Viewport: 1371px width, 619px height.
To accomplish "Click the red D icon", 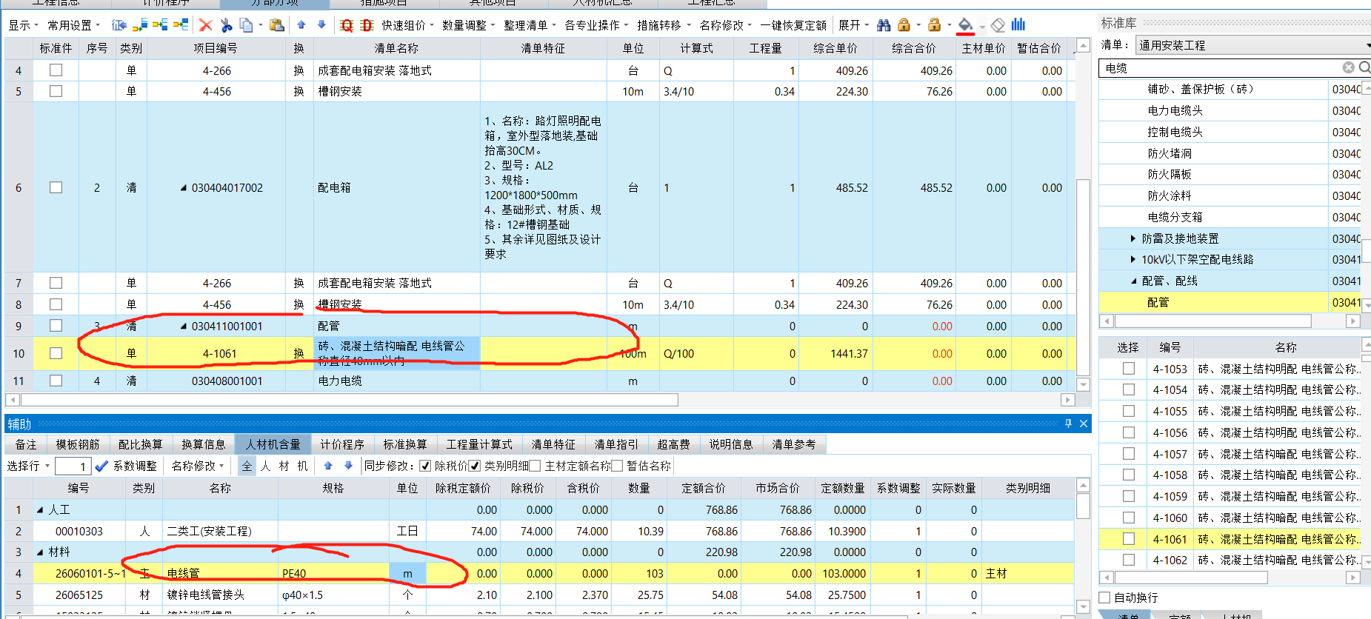I will pos(367,25).
